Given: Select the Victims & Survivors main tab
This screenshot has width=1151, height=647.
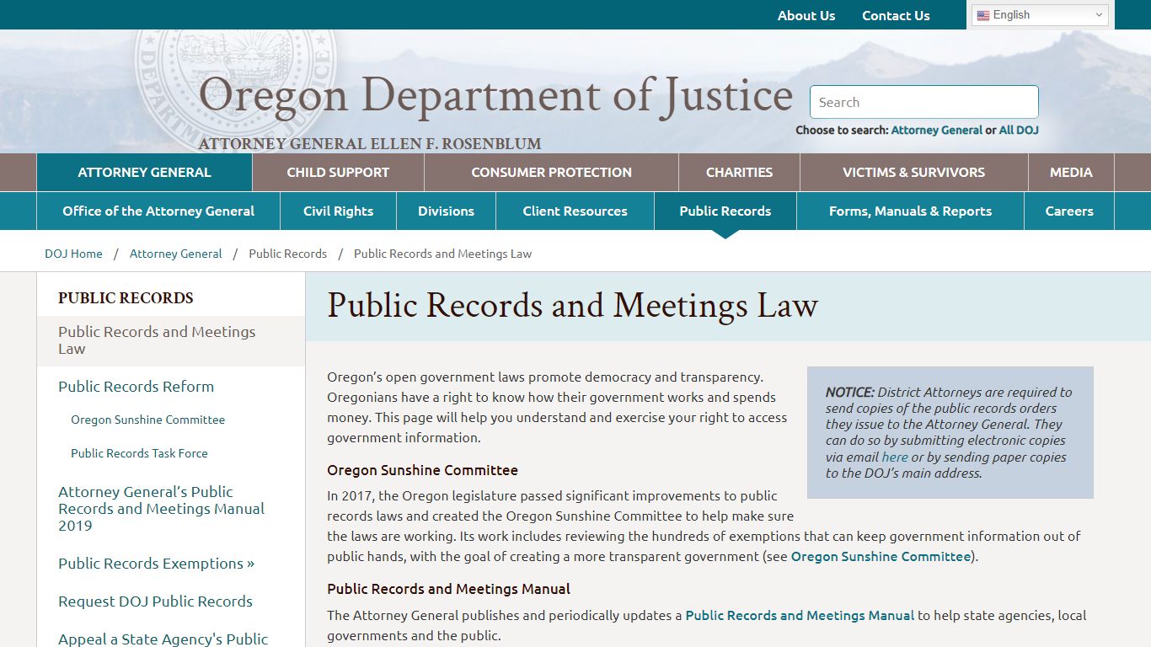Looking at the screenshot, I should 913,172.
